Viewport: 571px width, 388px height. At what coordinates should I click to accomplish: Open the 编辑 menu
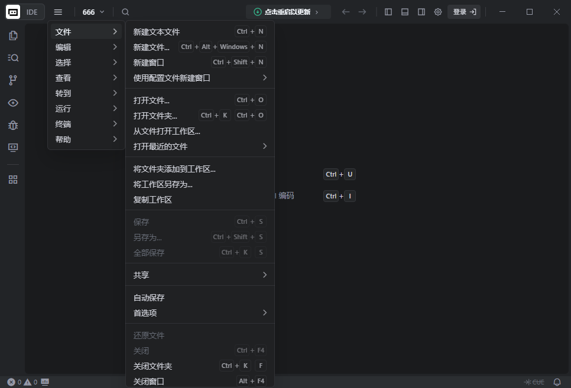(86, 47)
